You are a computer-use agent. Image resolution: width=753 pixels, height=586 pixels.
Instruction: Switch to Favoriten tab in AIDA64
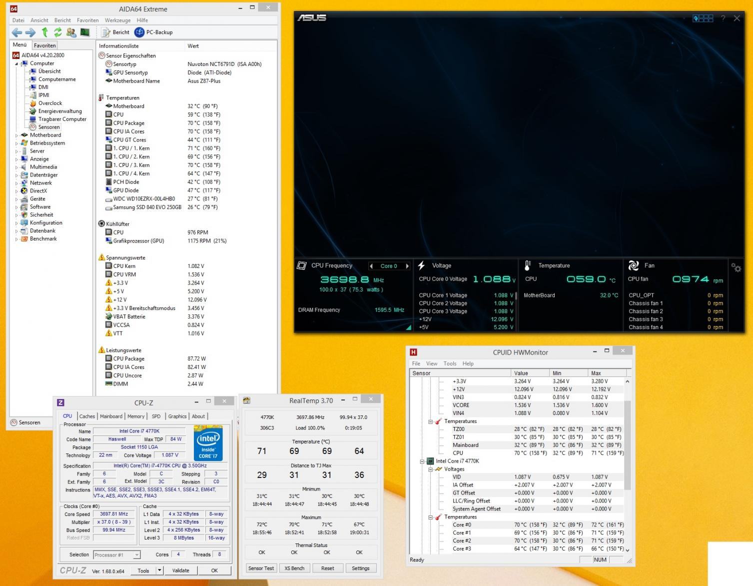[45, 45]
